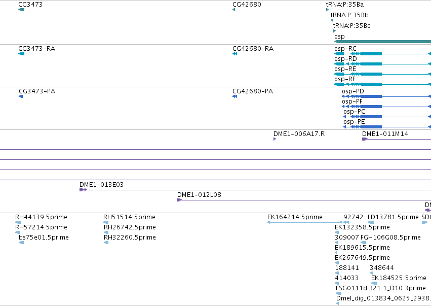Select the osp-PE protein track
Screen dimensions: 431x306
[387, 127]
